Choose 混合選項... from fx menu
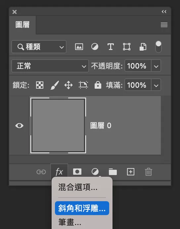 coord(78,187)
